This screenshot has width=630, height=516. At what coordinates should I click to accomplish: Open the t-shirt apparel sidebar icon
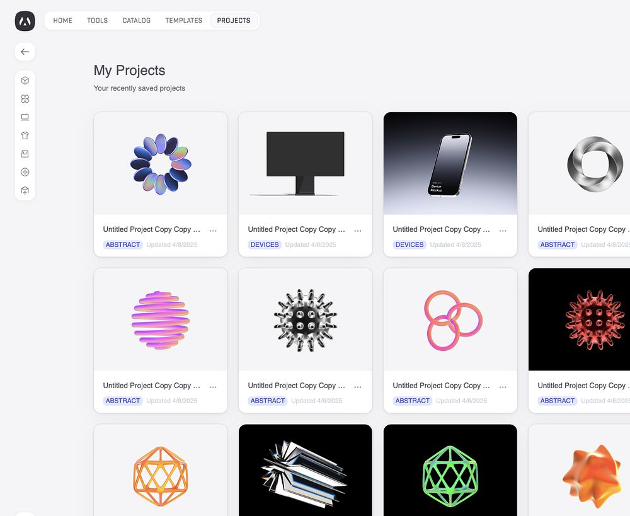[x=25, y=135]
